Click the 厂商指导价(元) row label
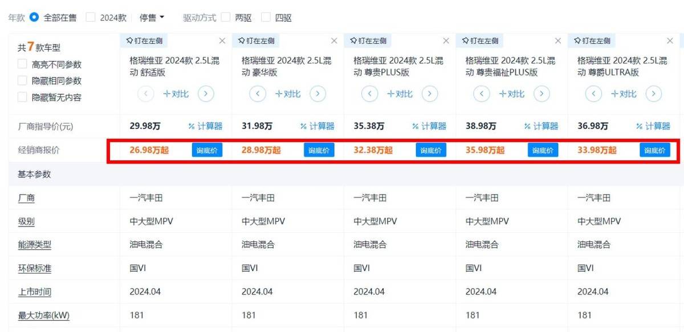The height and width of the screenshot is (332, 684). [45, 126]
